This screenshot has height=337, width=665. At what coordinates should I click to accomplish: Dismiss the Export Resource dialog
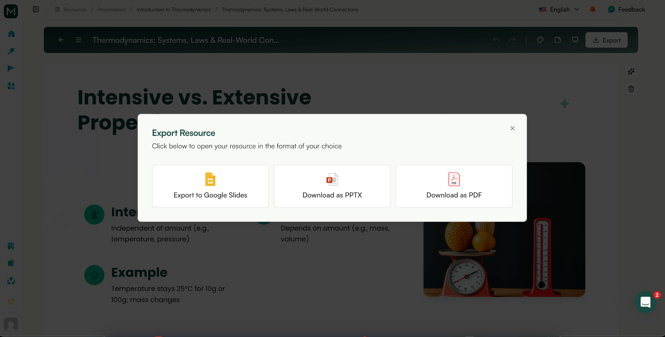(x=512, y=128)
